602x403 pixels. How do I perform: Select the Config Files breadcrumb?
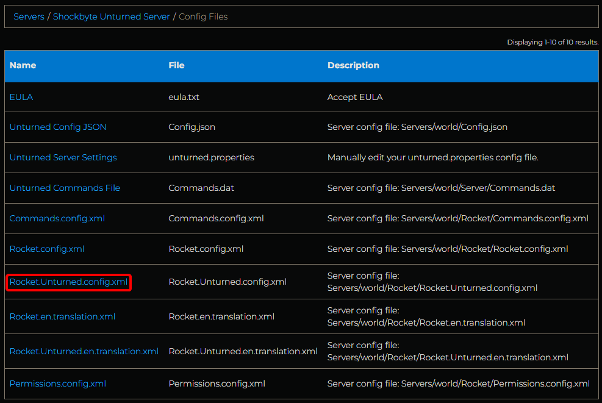(202, 16)
